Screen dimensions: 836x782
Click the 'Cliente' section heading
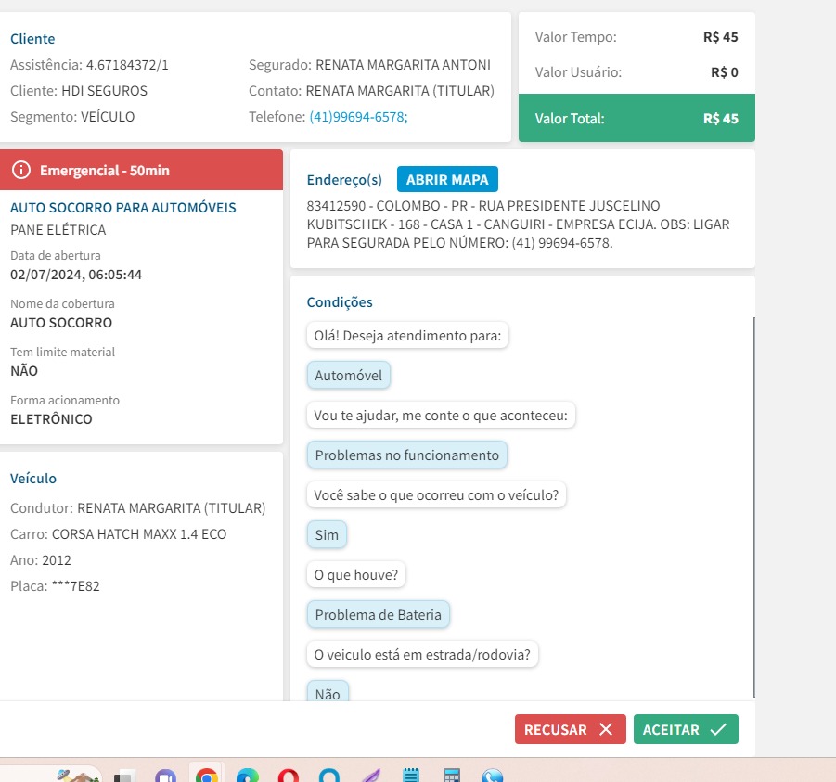[32, 39]
